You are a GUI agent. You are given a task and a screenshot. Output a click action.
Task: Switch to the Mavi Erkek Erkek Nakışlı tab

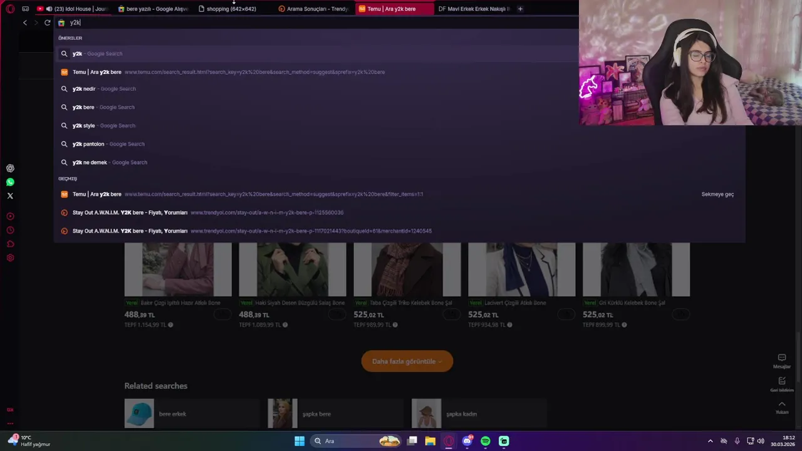474,9
